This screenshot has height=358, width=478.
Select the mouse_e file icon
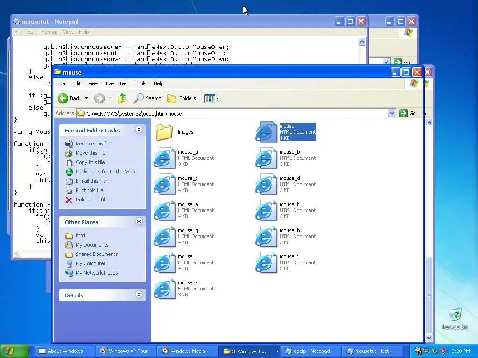tap(164, 211)
